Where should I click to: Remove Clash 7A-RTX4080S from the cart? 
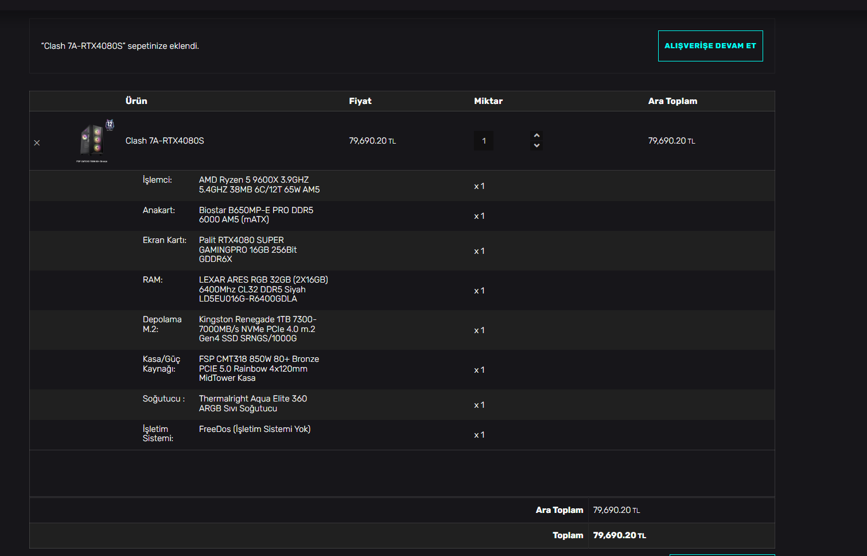37,143
